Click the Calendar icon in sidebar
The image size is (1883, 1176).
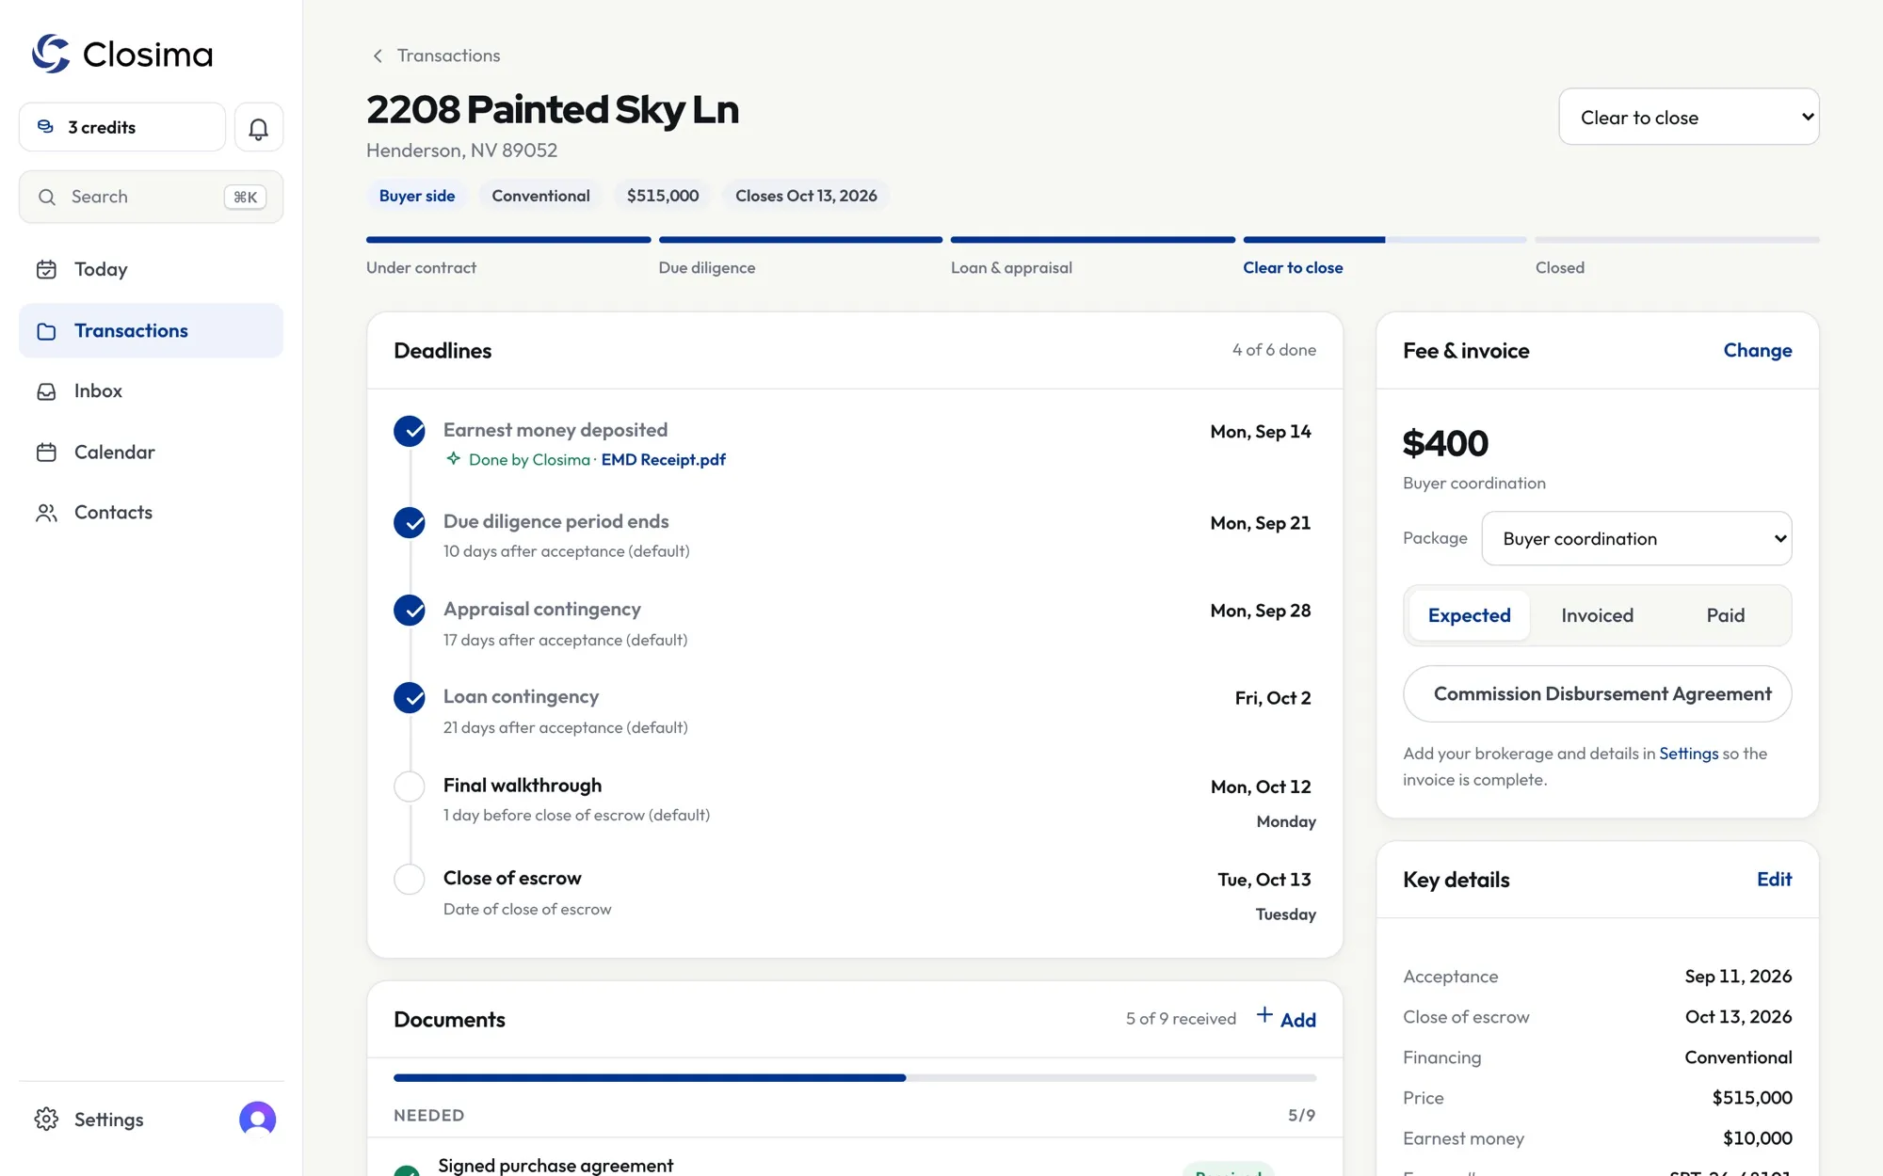pyautogui.click(x=46, y=453)
